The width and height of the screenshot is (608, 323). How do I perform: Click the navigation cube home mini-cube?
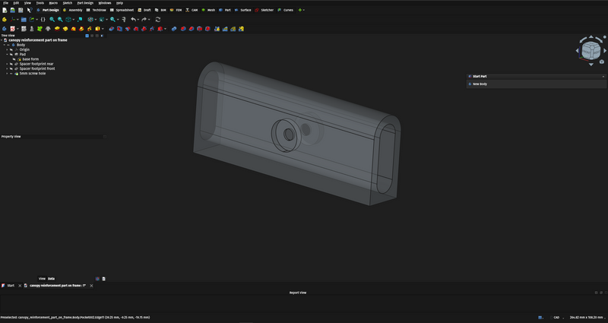coord(602,62)
